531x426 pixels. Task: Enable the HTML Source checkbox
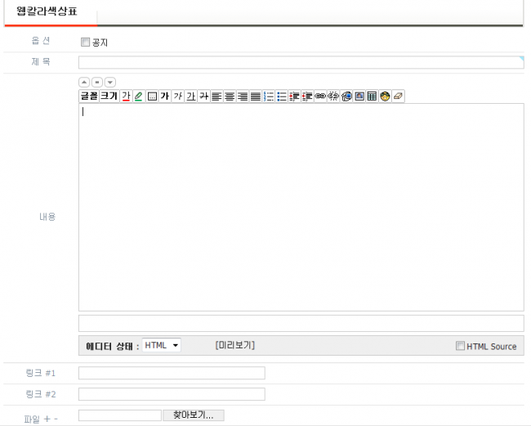[x=460, y=346]
